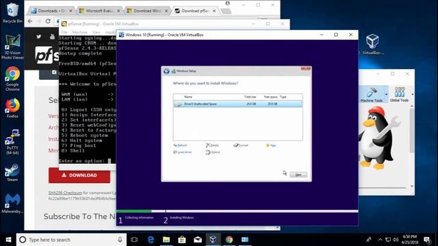Open Steam desktop icon
The height and width of the screenshot is (246, 438).
[x=12, y=173]
